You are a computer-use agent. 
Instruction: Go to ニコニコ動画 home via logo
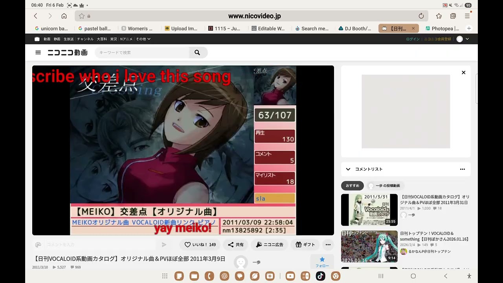tap(68, 52)
